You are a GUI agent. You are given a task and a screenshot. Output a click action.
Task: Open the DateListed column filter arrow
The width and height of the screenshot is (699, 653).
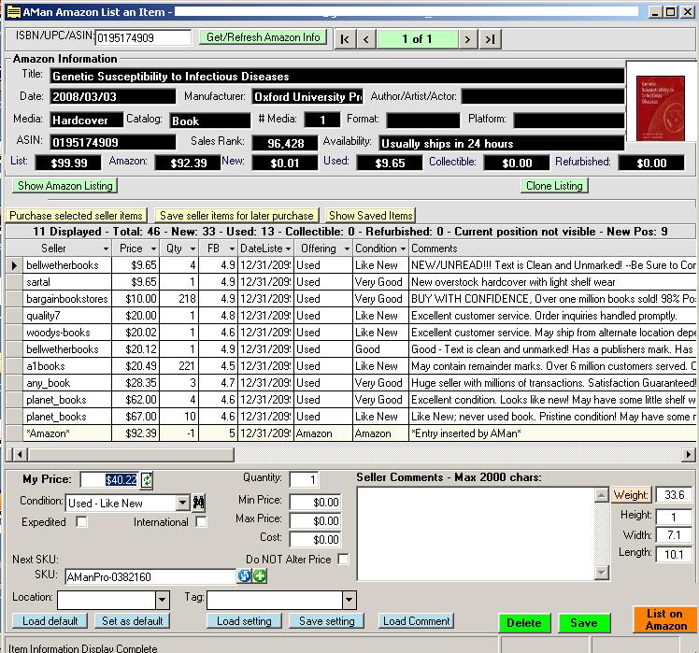coord(288,248)
